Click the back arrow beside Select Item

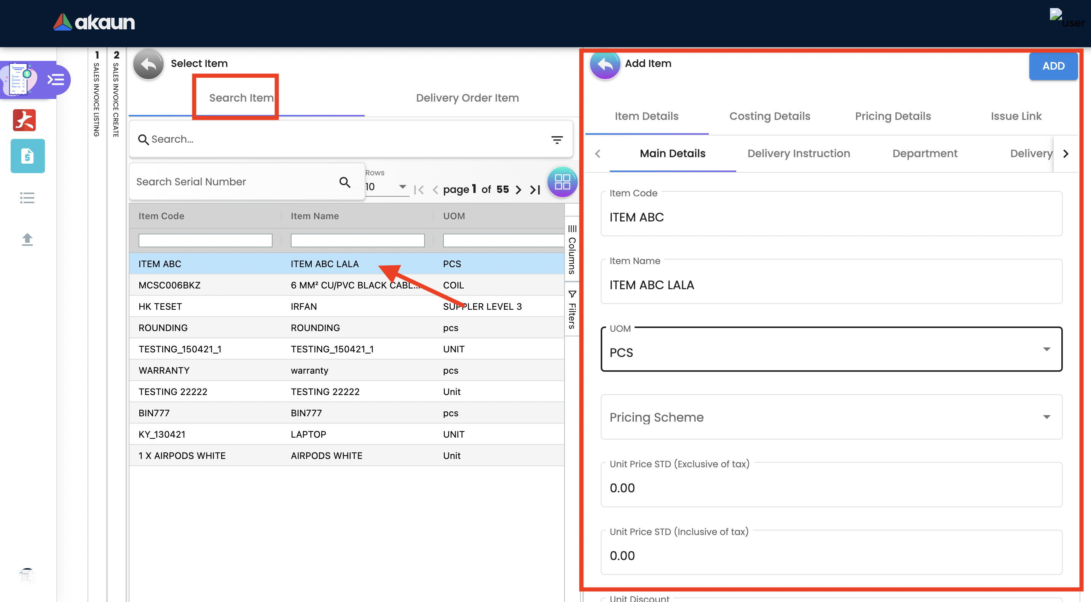click(x=148, y=64)
